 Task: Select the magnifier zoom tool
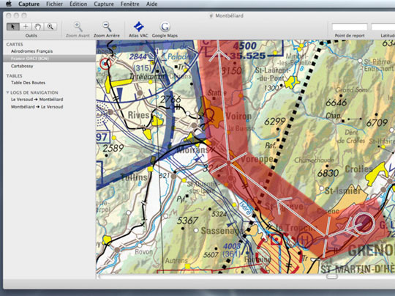click(50, 26)
